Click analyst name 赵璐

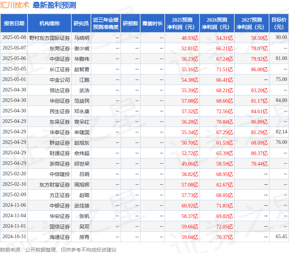point(84,196)
